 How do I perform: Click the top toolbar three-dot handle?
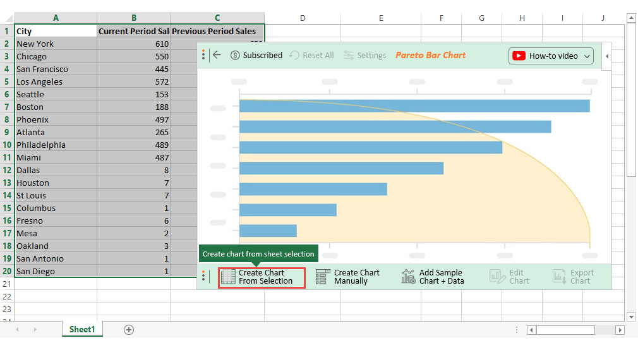(203, 55)
